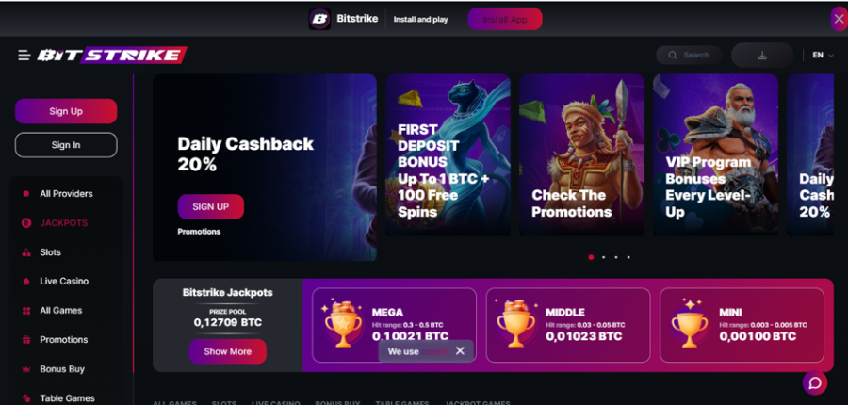Image resolution: width=848 pixels, height=405 pixels.
Task: Open the First Deposit Bonus promo card
Action: (448, 154)
